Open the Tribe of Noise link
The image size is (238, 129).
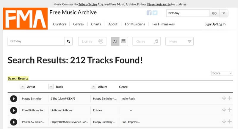click(87, 4)
